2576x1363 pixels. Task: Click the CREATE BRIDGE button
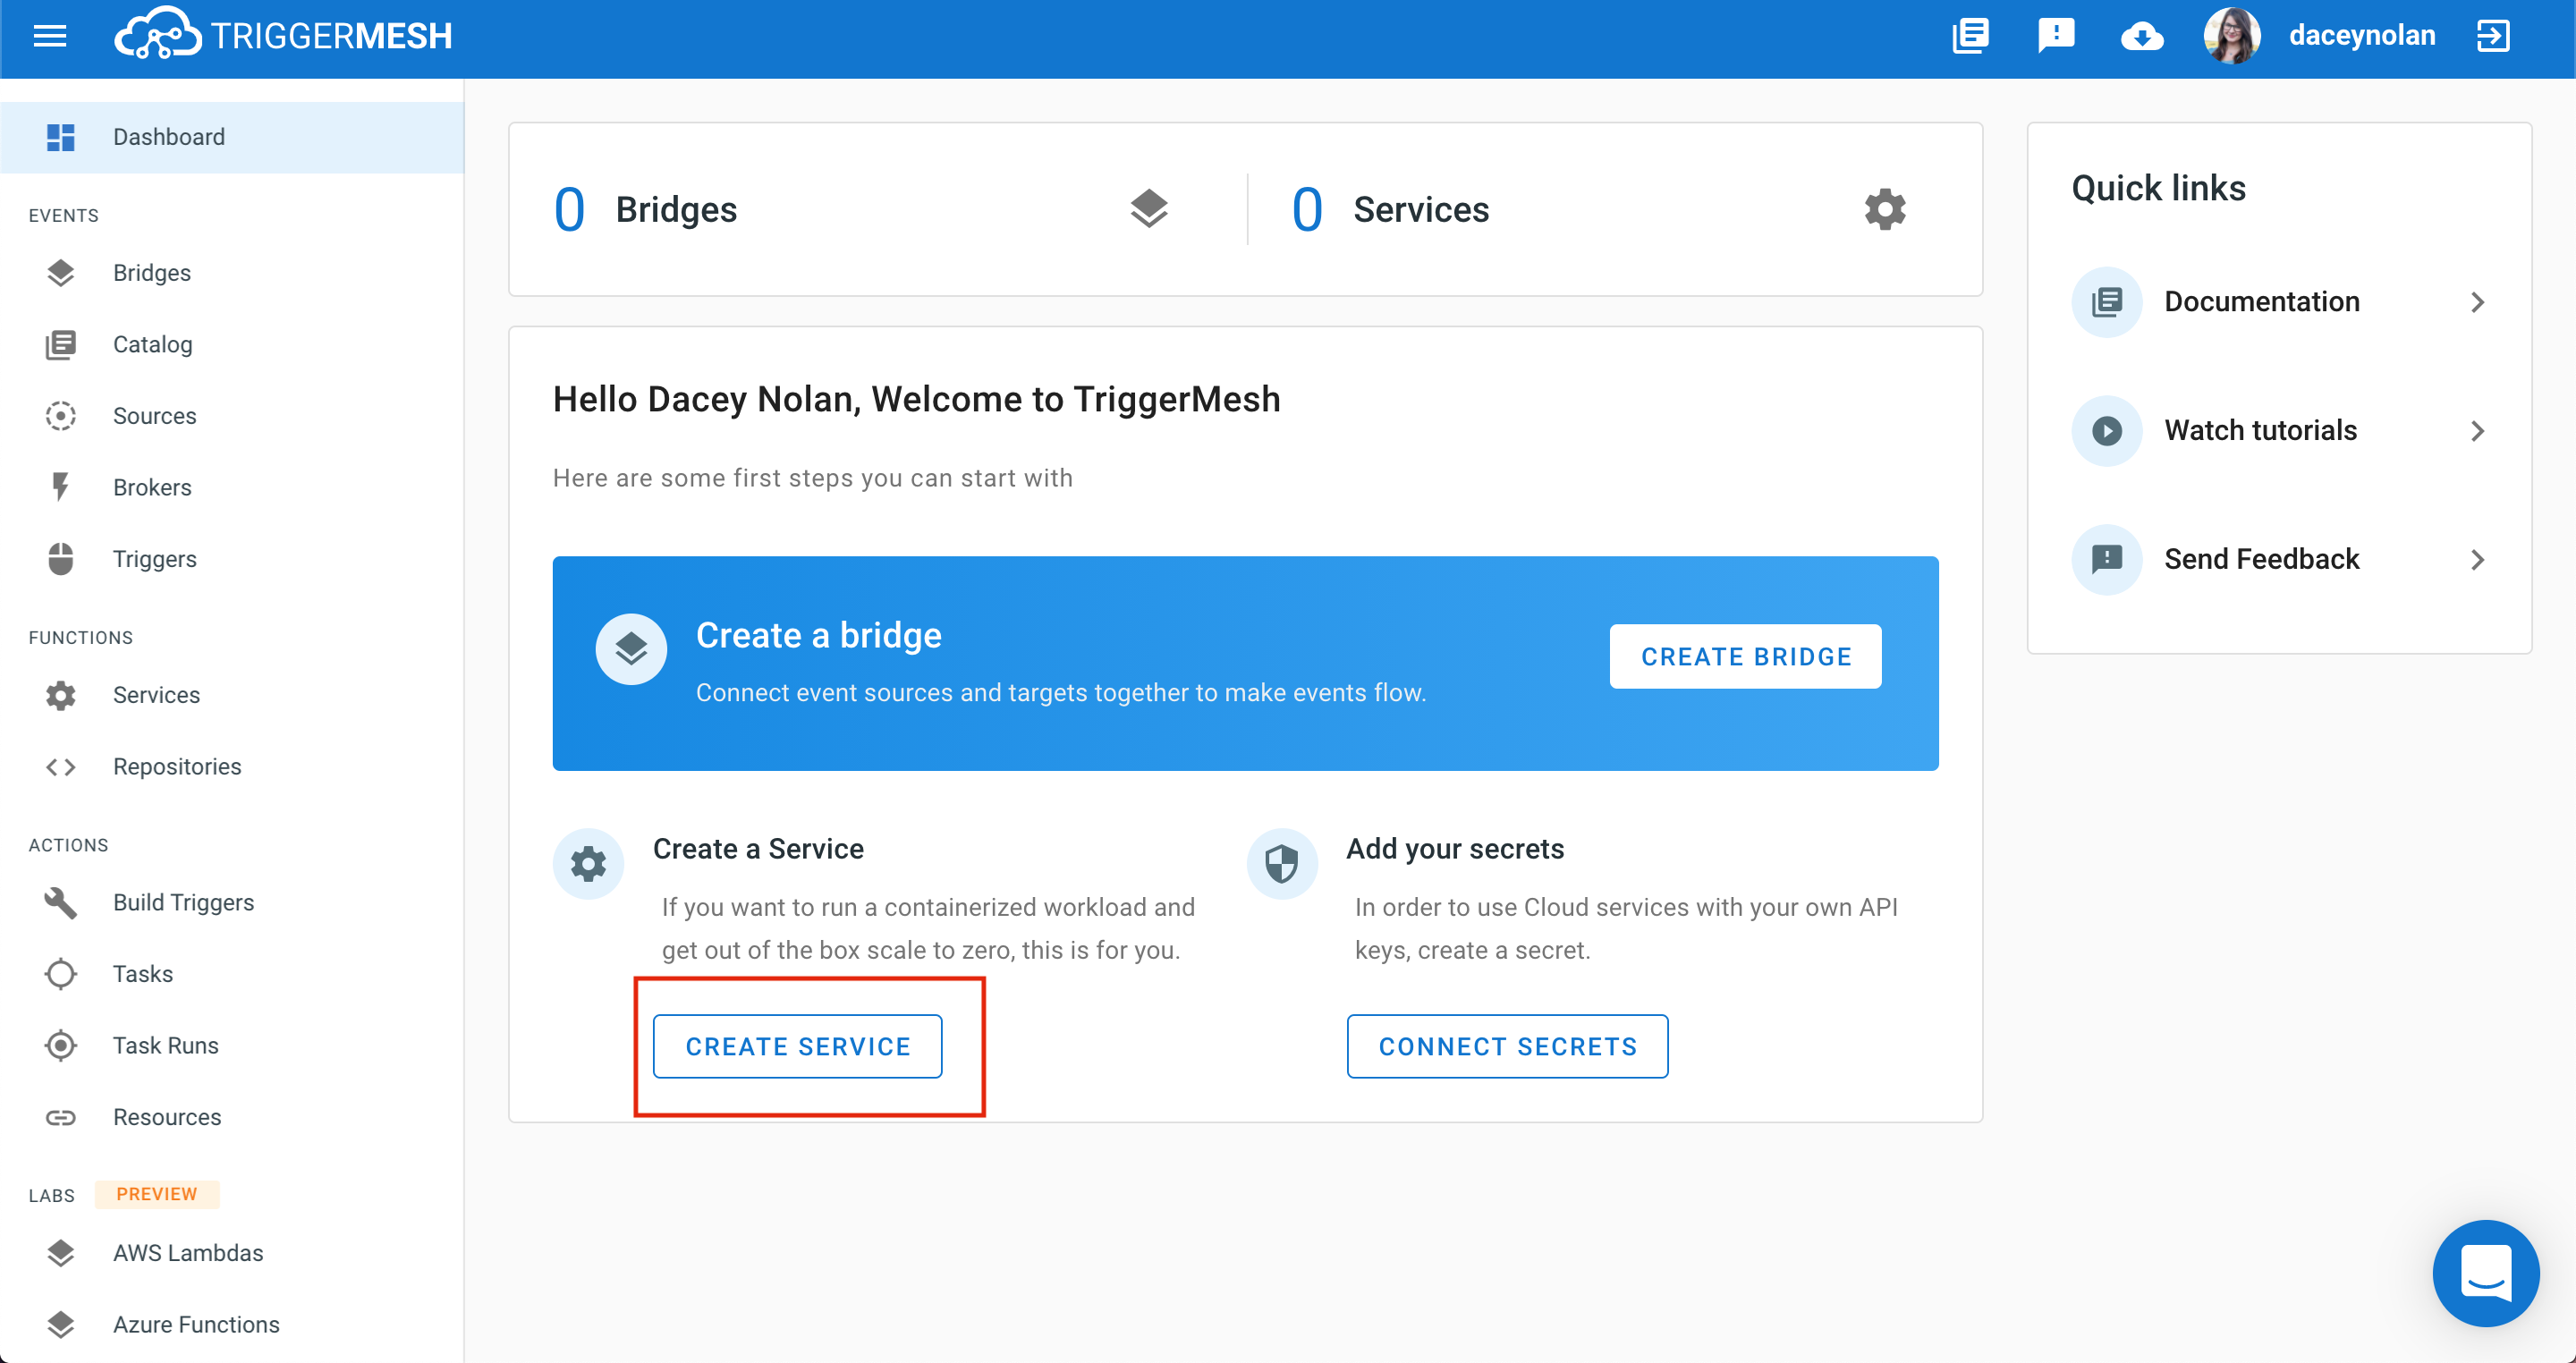tap(1746, 656)
